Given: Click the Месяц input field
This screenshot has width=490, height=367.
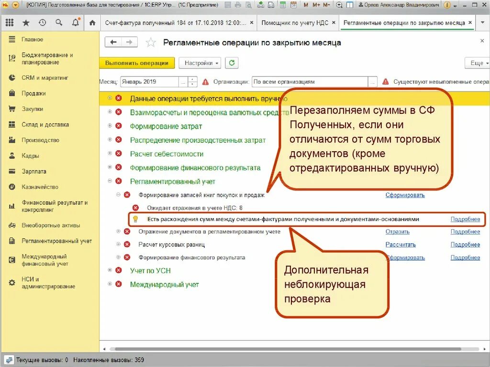Looking at the screenshot, I should pos(149,82).
